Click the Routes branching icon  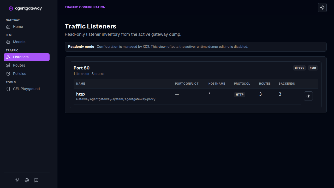point(8,65)
